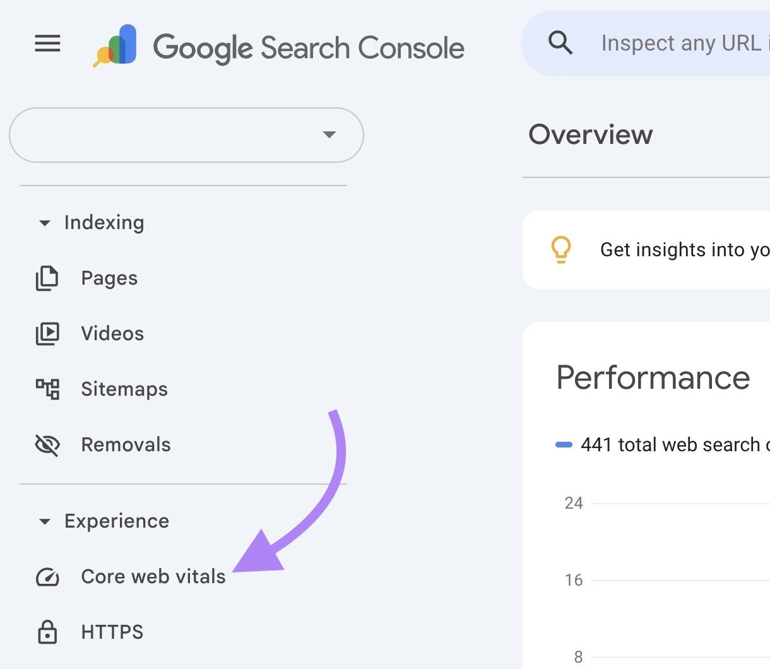The height and width of the screenshot is (669, 770).
Task: Go to Sitemaps
Action: coord(124,389)
